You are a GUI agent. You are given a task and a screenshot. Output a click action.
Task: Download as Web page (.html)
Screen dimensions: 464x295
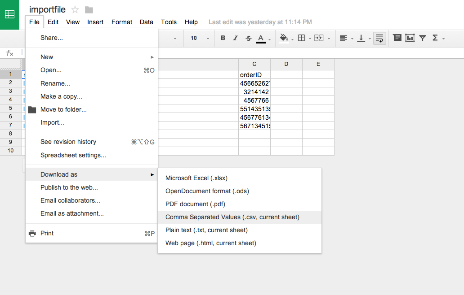[x=240, y=243]
